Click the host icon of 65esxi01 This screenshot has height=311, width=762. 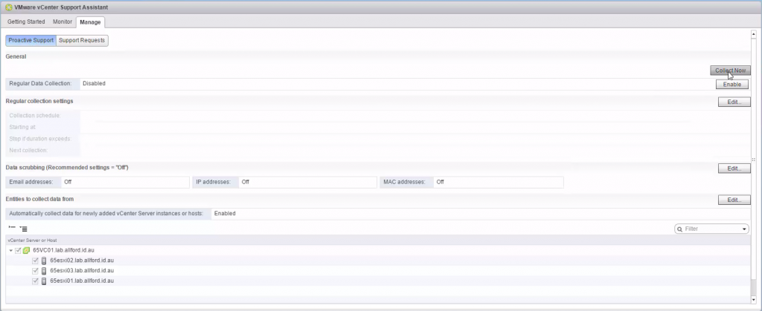[x=44, y=281]
